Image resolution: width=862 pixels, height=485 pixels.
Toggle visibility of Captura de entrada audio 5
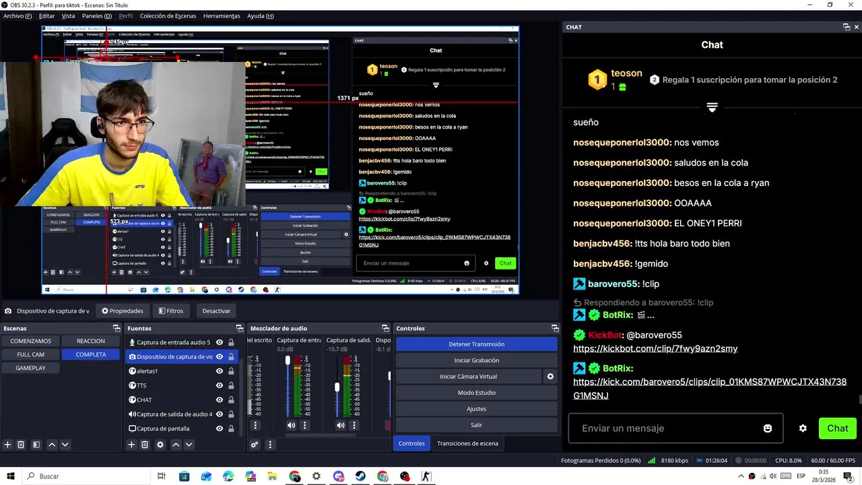coord(220,342)
